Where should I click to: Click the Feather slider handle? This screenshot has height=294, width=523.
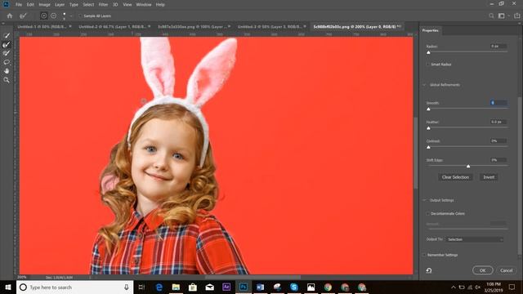[428, 128]
